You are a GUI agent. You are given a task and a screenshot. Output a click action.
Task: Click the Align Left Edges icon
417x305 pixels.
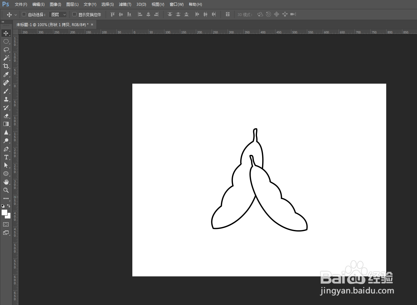pyautogui.click(x=140, y=14)
